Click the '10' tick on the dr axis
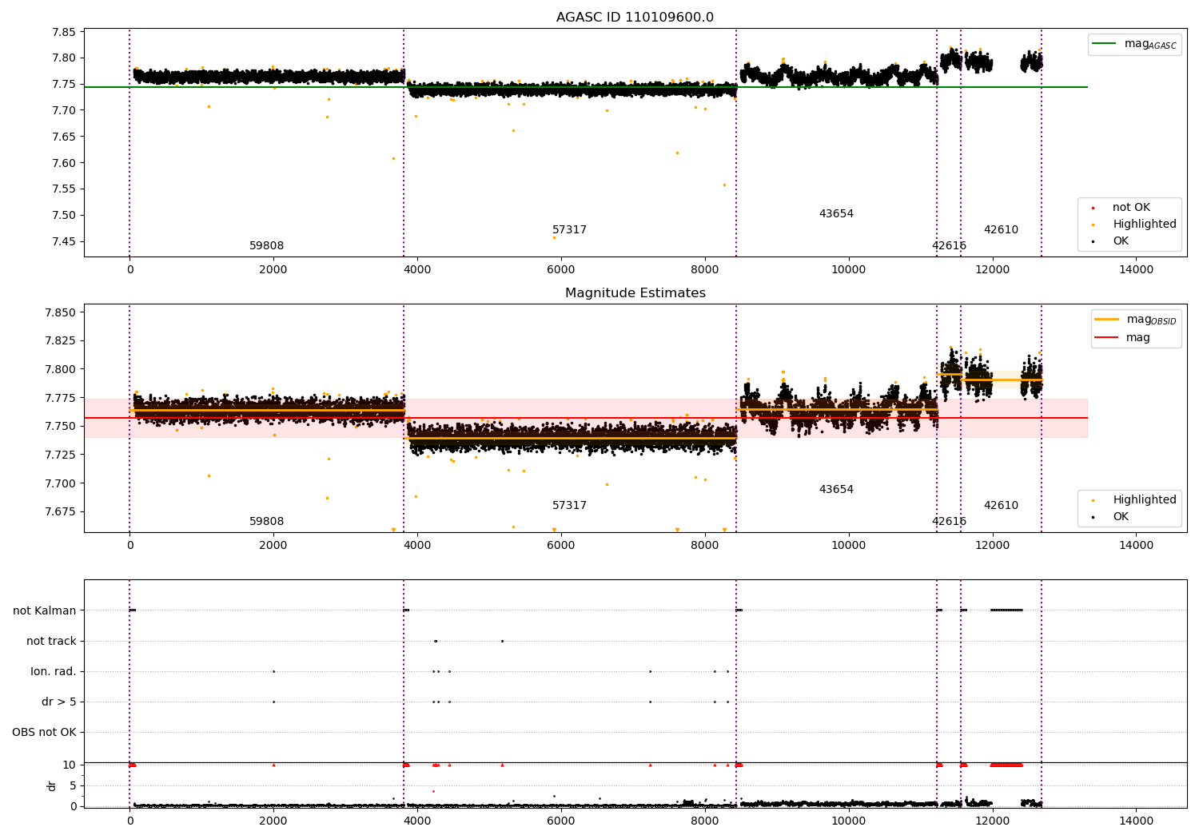Image resolution: width=1199 pixels, height=839 pixels. pyautogui.click(x=70, y=765)
